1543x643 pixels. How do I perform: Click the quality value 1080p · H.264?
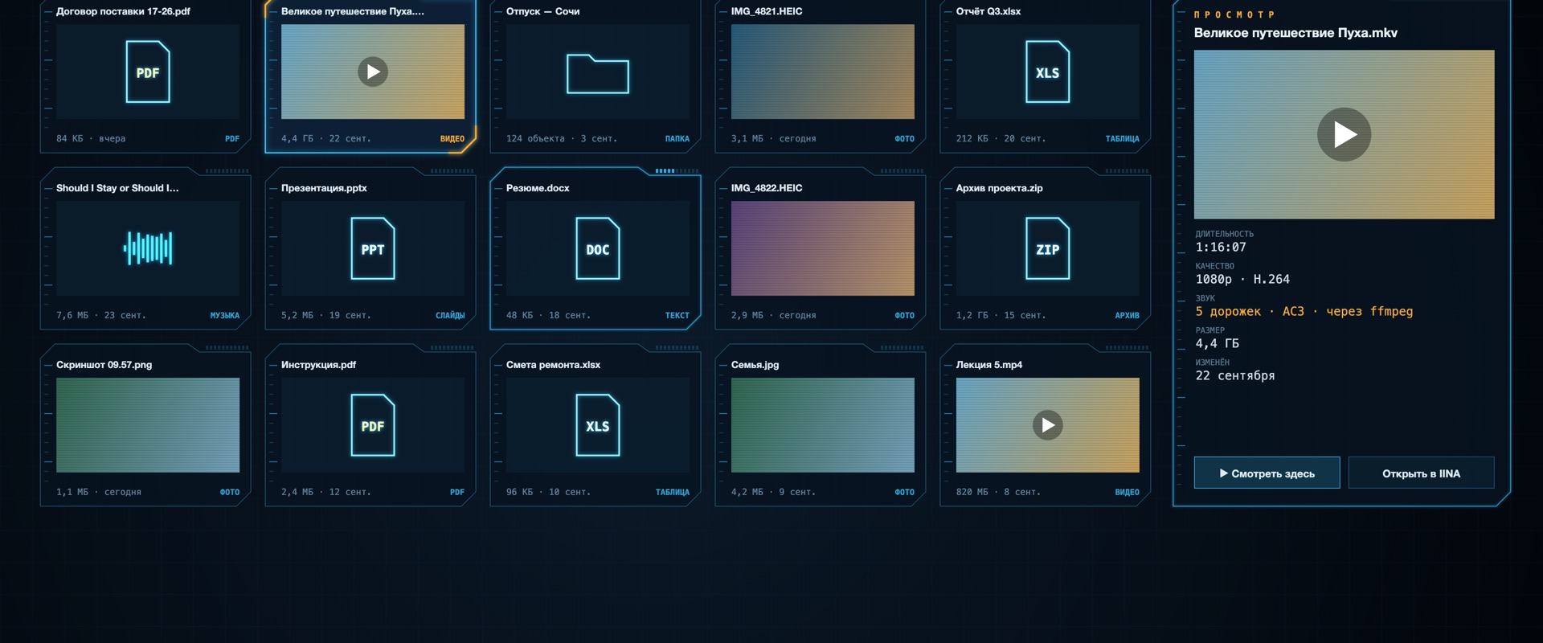(1242, 280)
